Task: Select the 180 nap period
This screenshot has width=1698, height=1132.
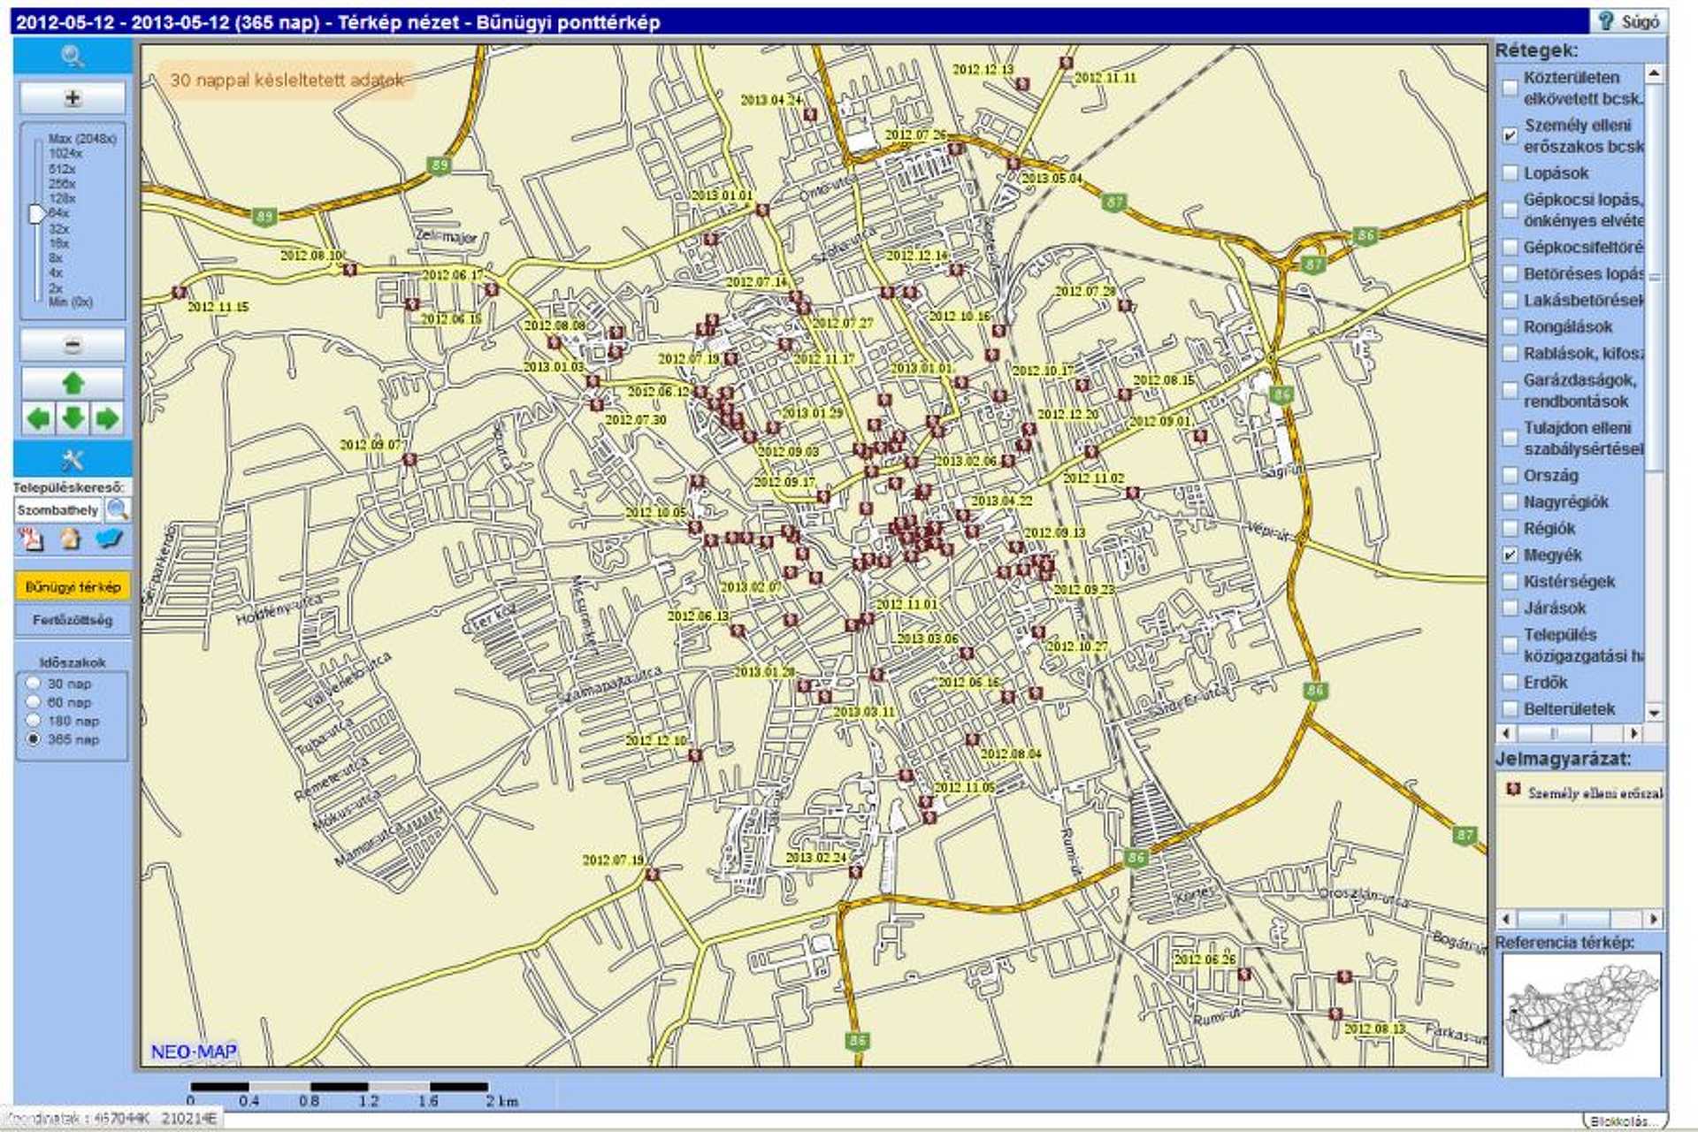Action: click(34, 721)
